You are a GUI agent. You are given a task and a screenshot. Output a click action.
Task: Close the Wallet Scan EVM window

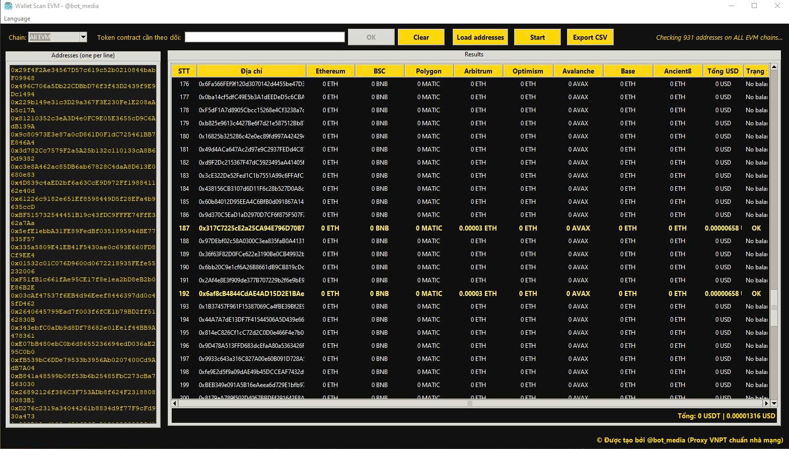(777, 6)
